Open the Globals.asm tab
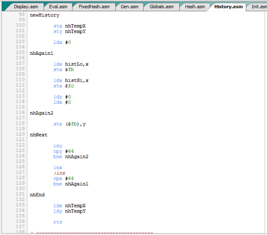Screen dimensions: 267x235 click(x=161, y=7)
